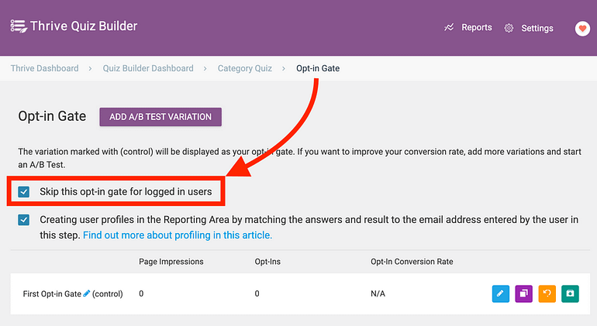Viewport: 597px width, 326px height.
Task: Click the Opt-In Conversion Rate header
Action: point(412,262)
